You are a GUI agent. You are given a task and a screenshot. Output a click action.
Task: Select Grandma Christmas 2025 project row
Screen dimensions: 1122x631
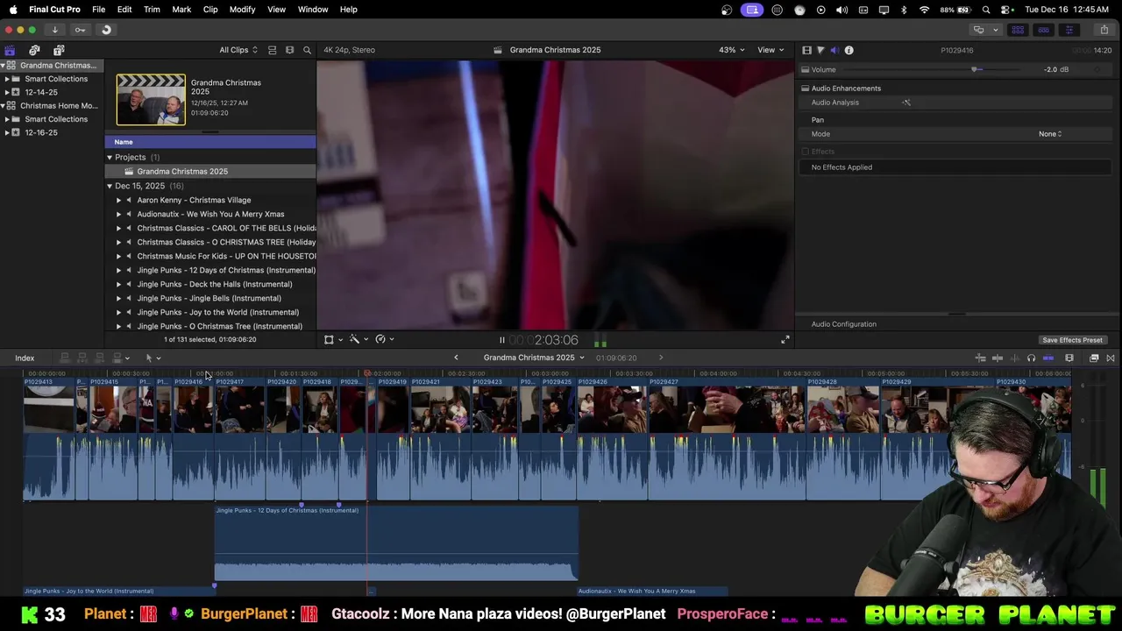(210, 172)
